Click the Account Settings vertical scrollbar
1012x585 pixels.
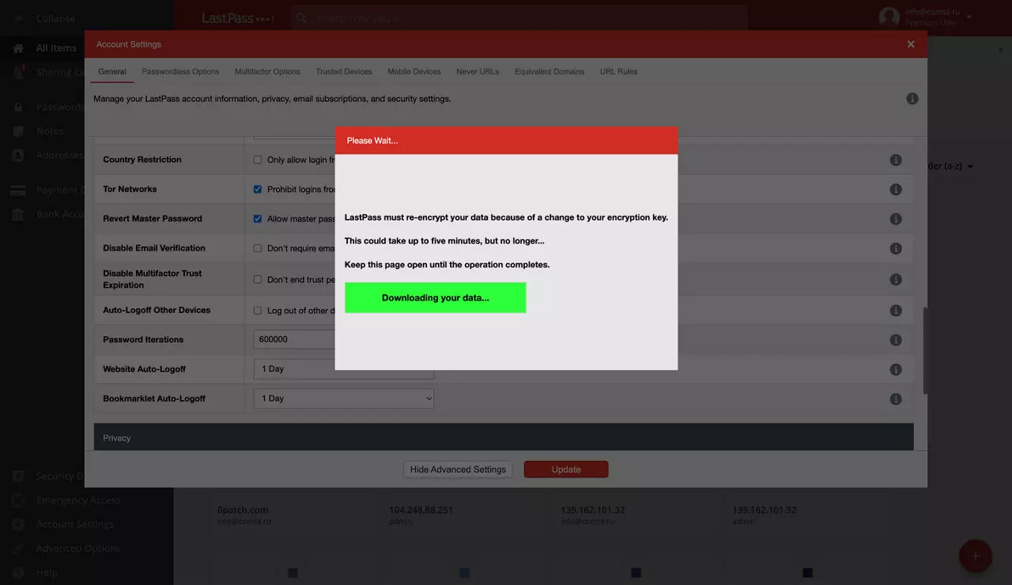click(x=924, y=350)
